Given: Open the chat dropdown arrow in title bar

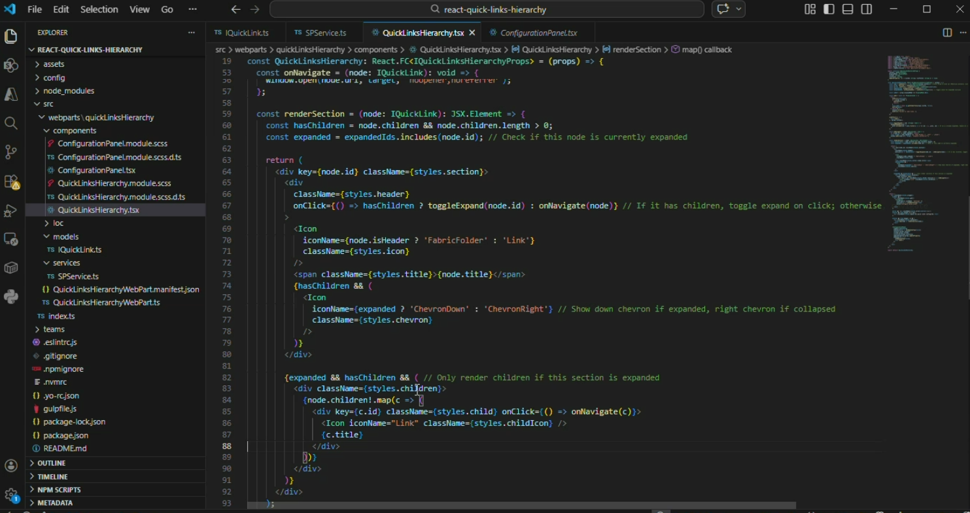Looking at the screenshot, I should pos(739,9).
